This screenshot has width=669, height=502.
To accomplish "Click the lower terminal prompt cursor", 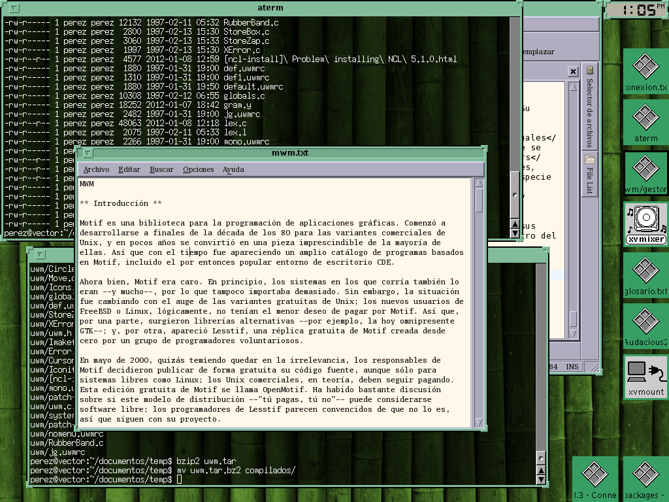I will tap(179, 479).
